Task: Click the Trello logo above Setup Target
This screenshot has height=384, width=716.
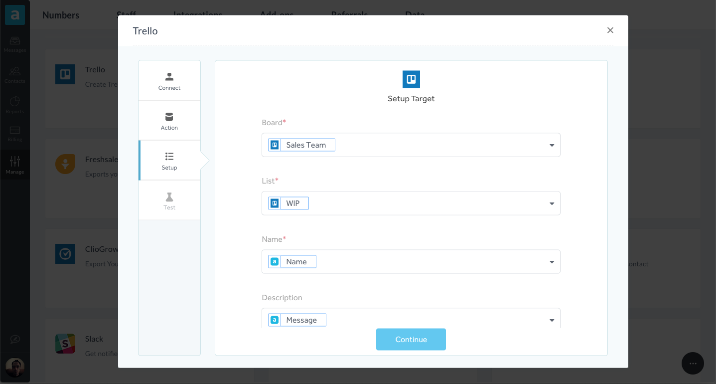Action: coord(411,79)
